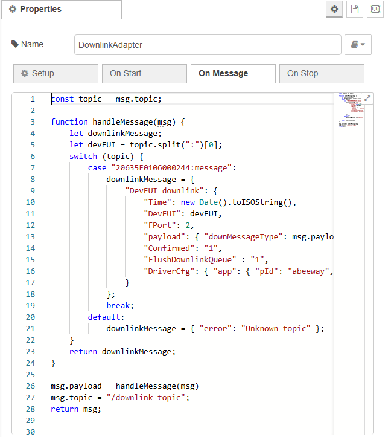Image resolution: width=385 pixels, height=437 pixels.
Task: Open the library book dropdown
Action: pos(358,45)
